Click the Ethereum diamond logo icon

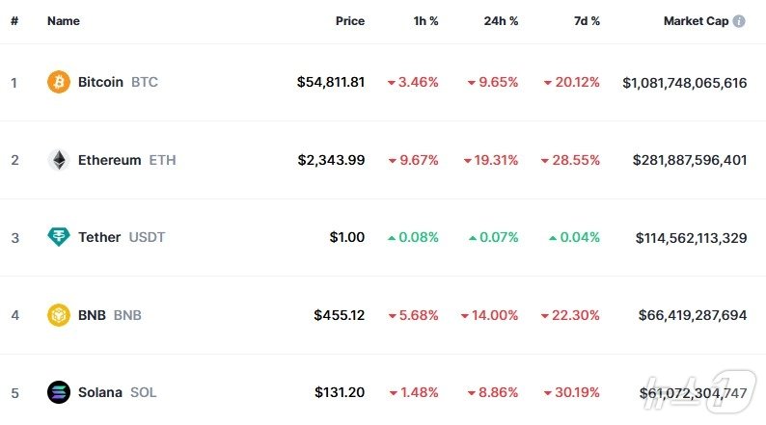(59, 160)
